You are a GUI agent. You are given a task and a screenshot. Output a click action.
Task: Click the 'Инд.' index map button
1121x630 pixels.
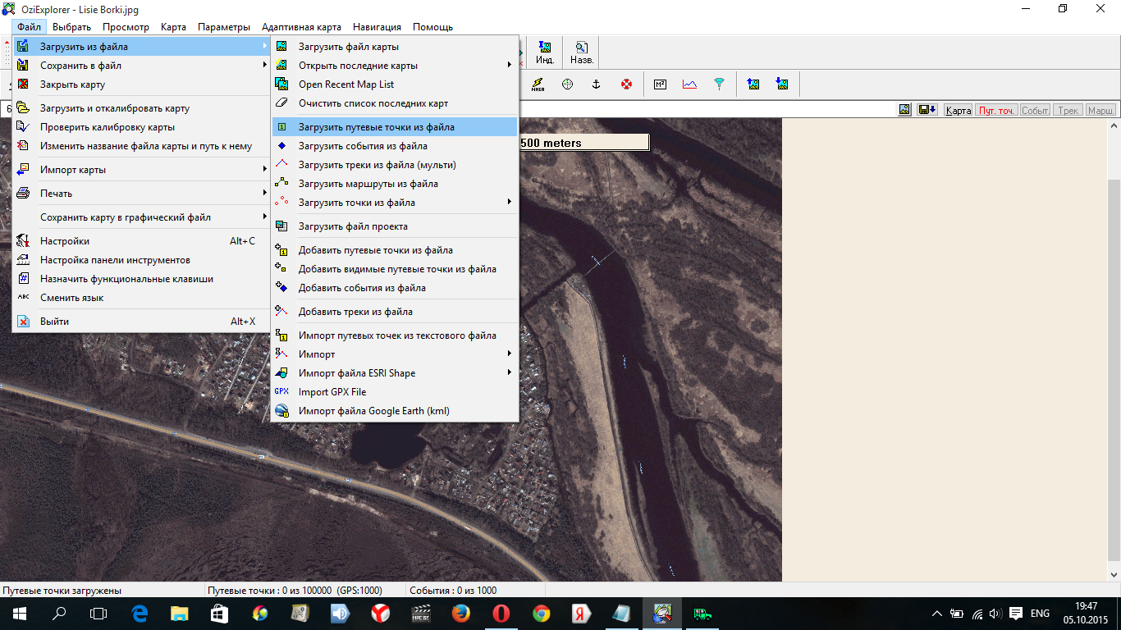pyautogui.click(x=544, y=53)
